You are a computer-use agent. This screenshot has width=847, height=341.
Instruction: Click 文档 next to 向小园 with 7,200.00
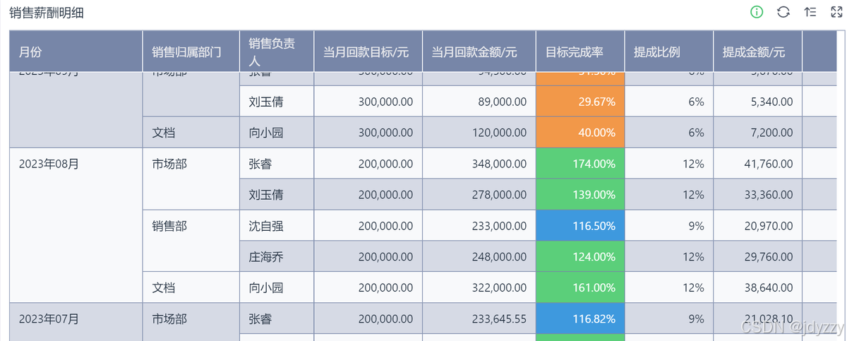(x=191, y=132)
